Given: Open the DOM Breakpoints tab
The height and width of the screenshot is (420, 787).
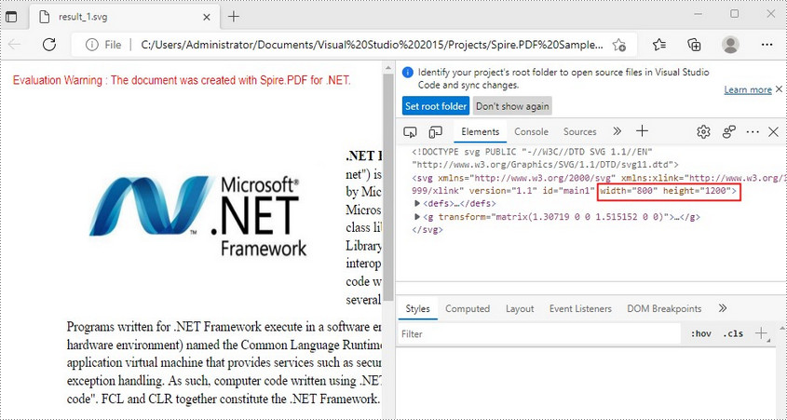Looking at the screenshot, I should tap(664, 309).
